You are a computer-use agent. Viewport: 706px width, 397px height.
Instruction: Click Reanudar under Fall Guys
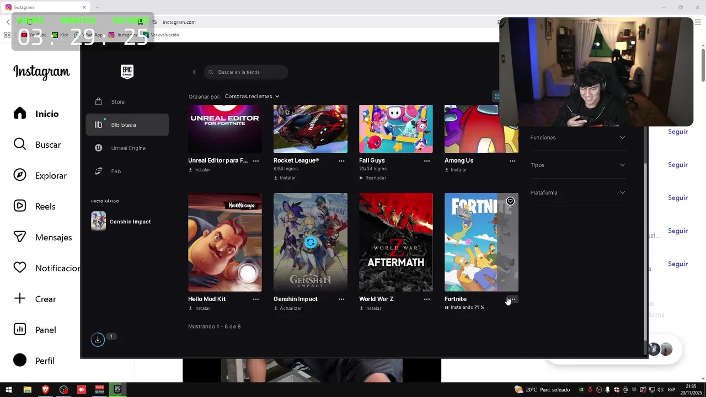pos(373,178)
